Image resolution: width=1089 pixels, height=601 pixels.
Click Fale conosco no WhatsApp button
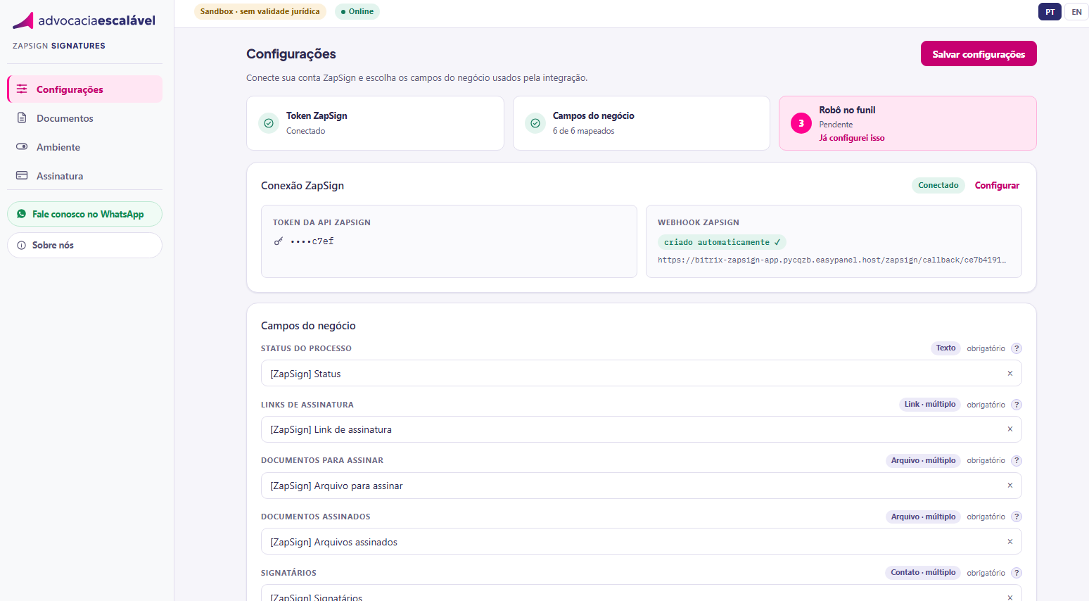[x=84, y=214]
